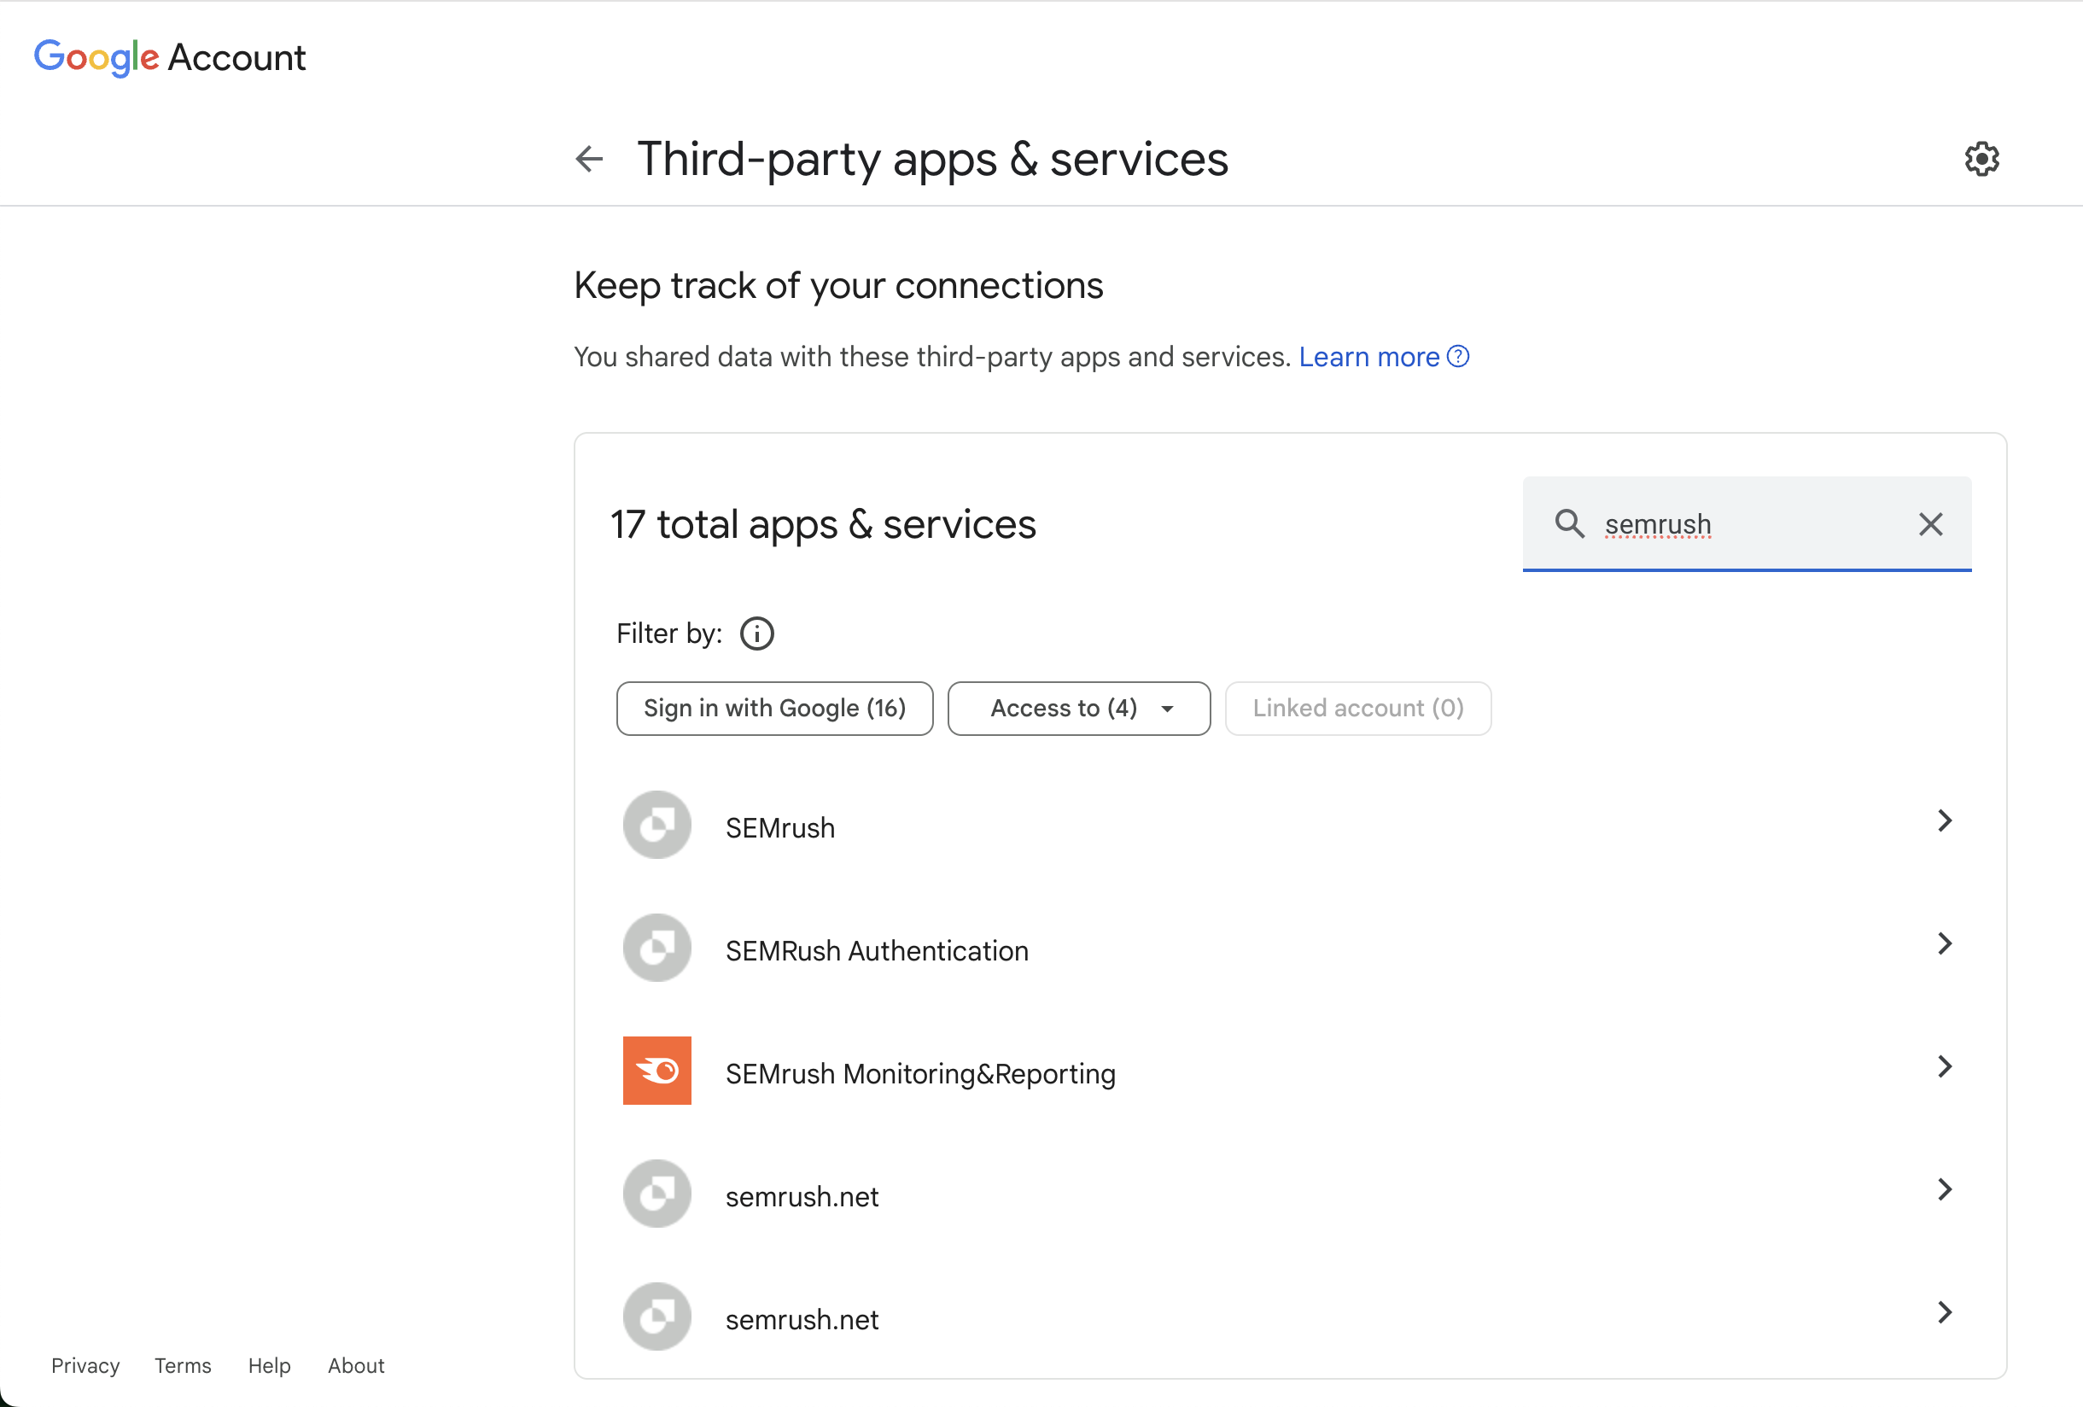Open the settings gear in the top right
The width and height of the screenshot is (2083, 1407).
[1981, 159]
